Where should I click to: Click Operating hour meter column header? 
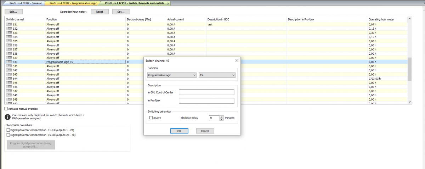point(387,19)
